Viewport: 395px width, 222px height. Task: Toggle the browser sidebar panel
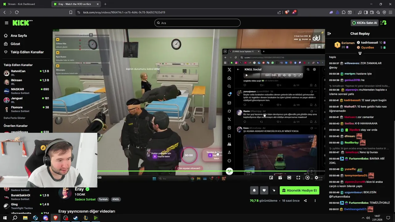point(366,12)
